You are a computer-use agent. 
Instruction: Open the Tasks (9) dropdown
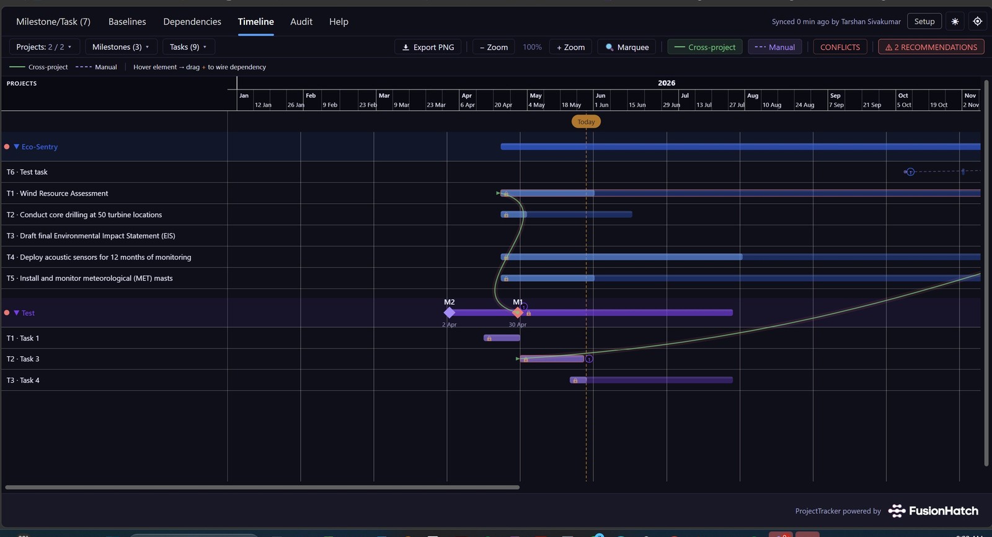pyautogui.click(x=188, y=47)
